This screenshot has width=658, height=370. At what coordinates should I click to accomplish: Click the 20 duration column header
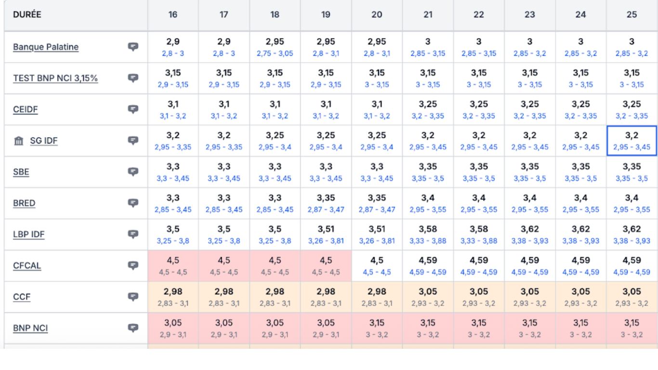[x=377, y=14]
